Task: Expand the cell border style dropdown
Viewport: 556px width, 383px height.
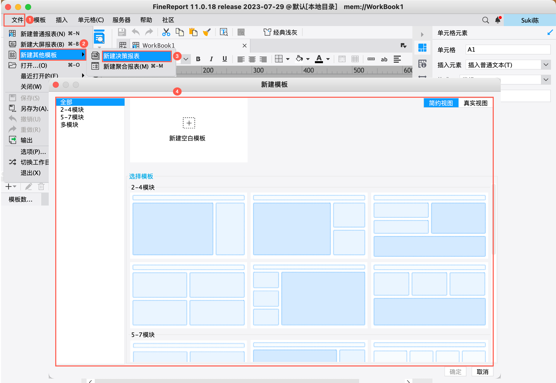Action: pos(288,59)
